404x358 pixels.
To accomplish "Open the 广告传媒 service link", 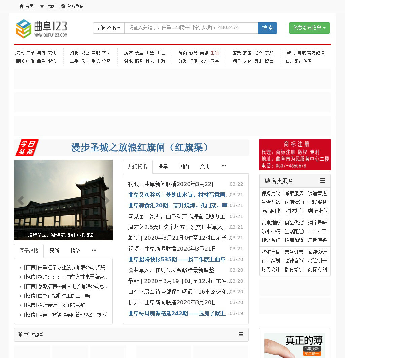I will [317, 240].
